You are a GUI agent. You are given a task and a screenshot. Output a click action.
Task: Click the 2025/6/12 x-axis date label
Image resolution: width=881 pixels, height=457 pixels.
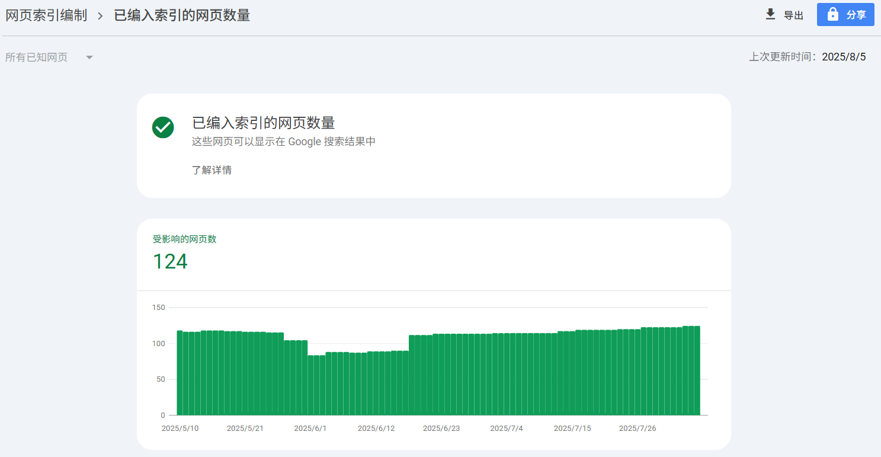click(376, 429)
